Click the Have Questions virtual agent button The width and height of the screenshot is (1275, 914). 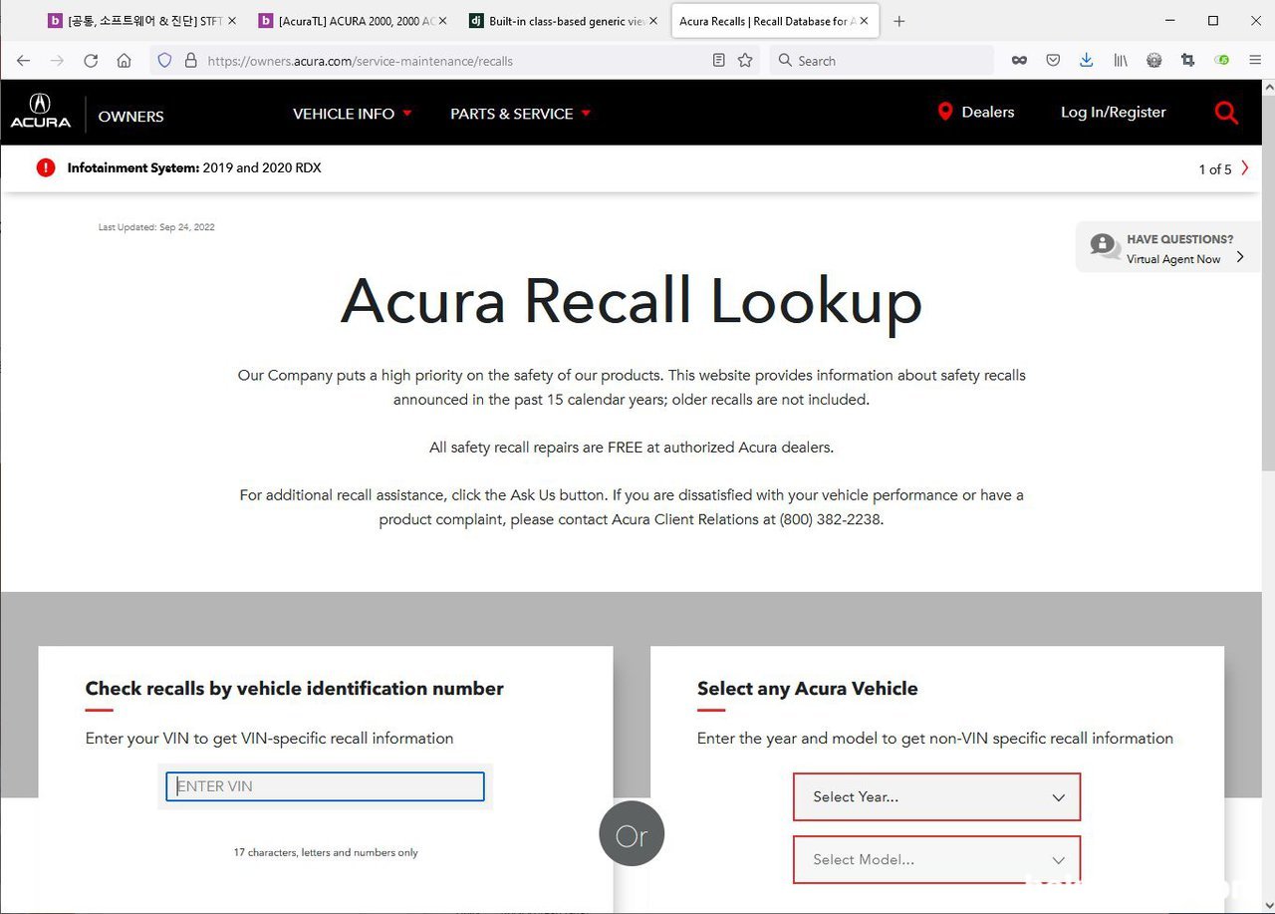[1167, 247]
